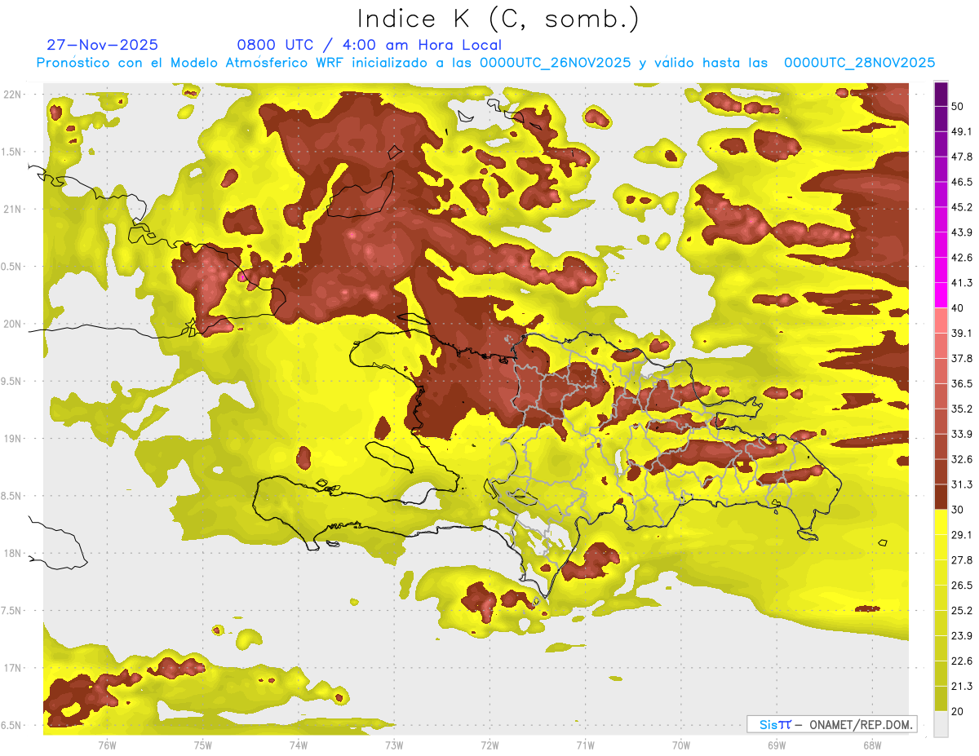Click the '25.2' colorbar value
This screenshot has width=979, height=756.
click(962, 611)
